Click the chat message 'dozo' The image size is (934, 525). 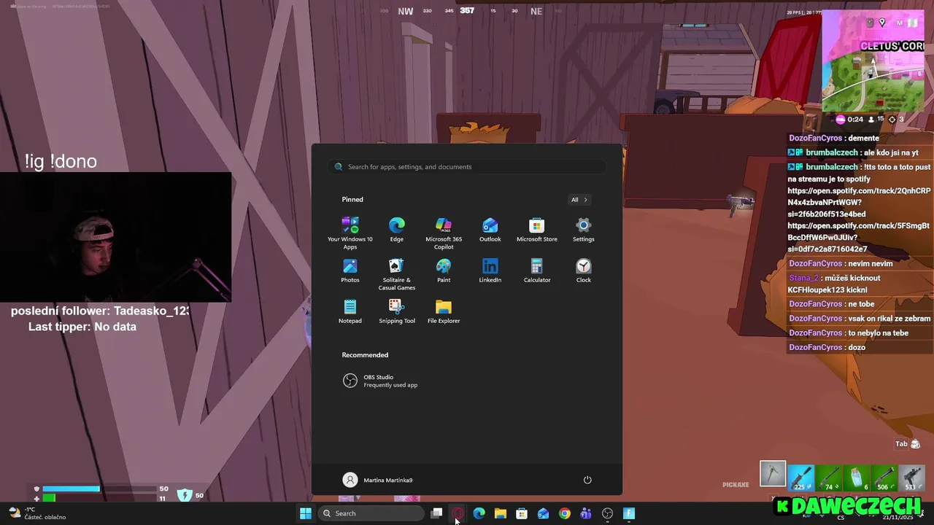tap(857, 347)
